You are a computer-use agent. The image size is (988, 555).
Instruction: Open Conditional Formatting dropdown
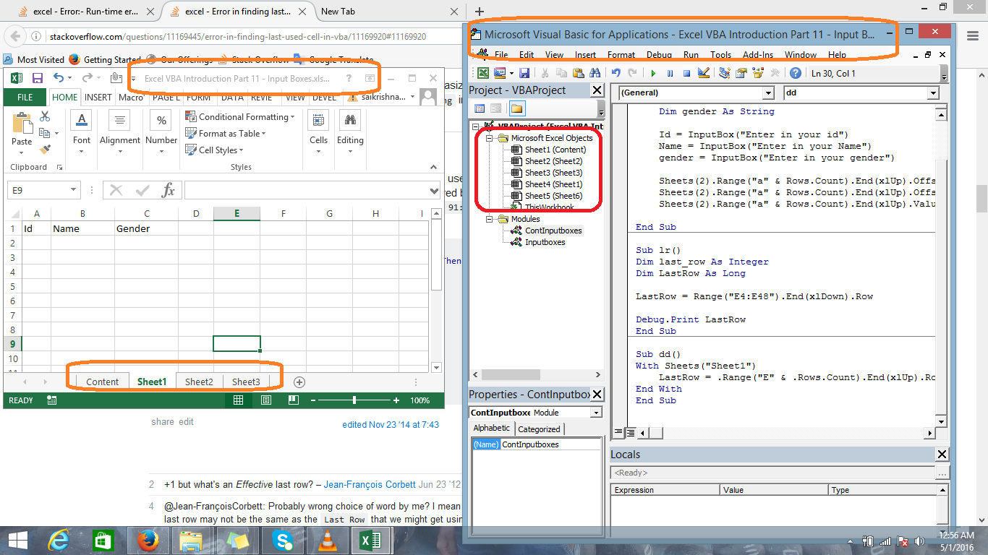pyautogui.click(x=240, y=116)
